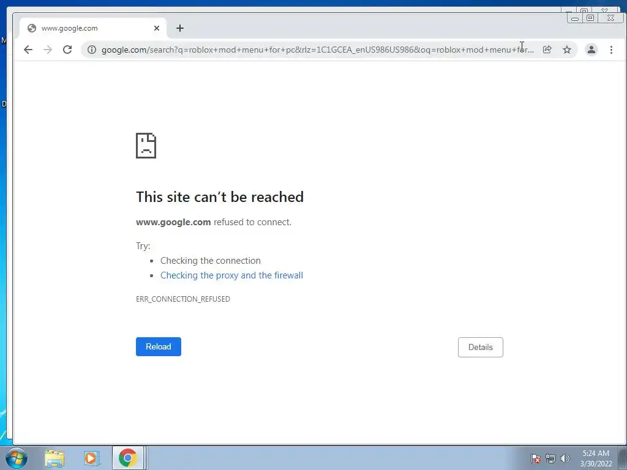
Task: Click the Chrome taskbar icon
Action: [127, 458]
